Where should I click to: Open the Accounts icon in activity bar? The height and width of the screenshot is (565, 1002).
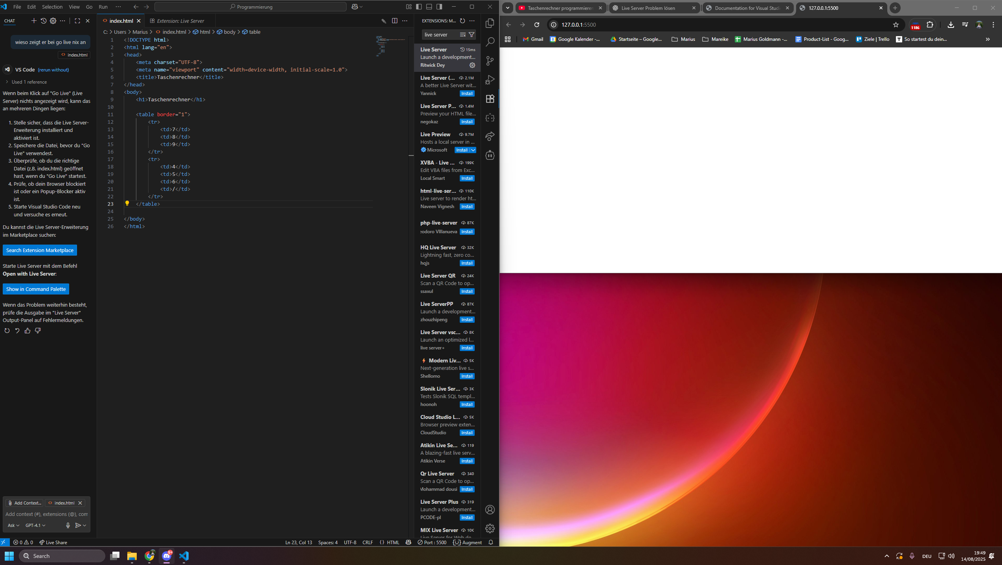(x=490, y=510)
